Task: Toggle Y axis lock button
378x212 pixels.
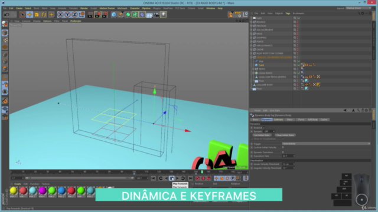Action: coord(67,15)
